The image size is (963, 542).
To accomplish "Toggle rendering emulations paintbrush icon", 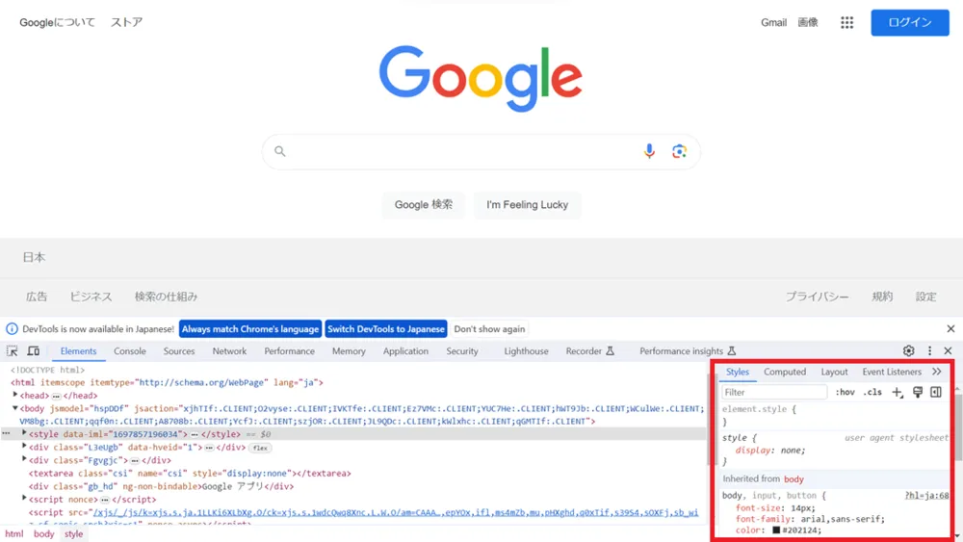I will pos(918,392).
